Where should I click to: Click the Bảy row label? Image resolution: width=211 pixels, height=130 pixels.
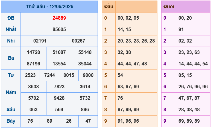click(11, 121)
